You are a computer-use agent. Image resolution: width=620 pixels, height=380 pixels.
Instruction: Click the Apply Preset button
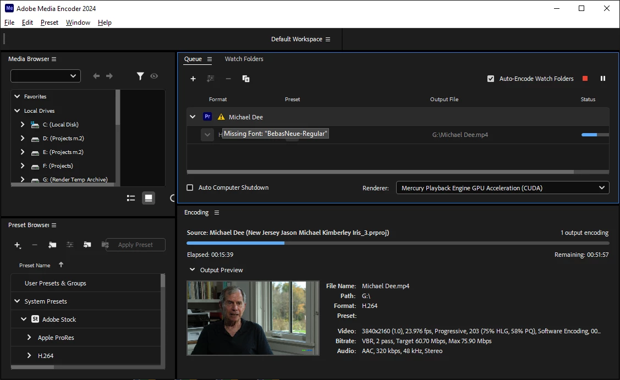click(x=135, y=245)
